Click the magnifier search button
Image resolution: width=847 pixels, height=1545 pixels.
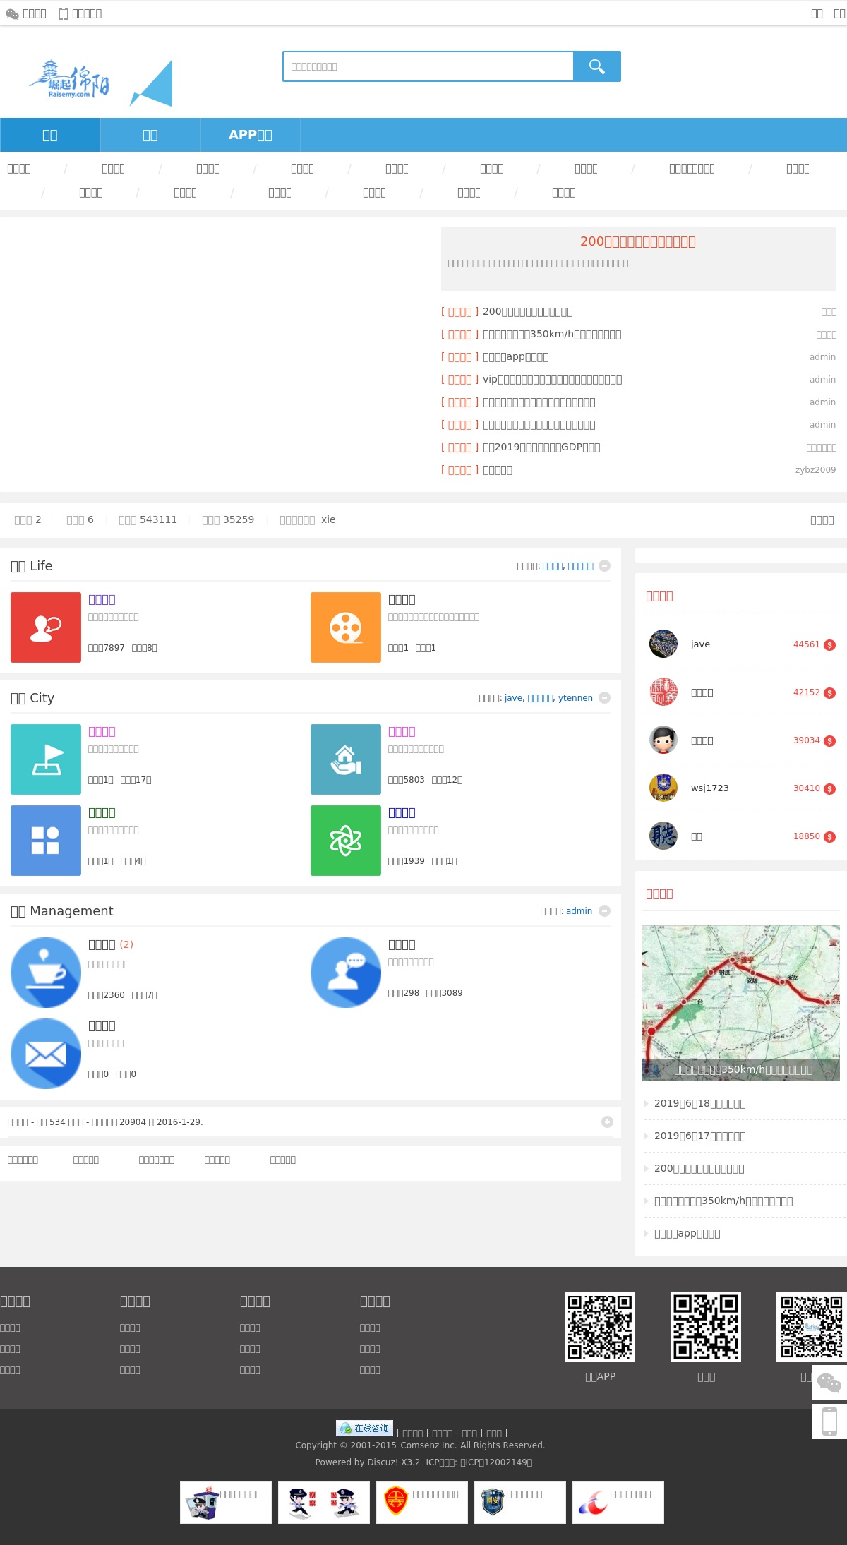point(597,66)
